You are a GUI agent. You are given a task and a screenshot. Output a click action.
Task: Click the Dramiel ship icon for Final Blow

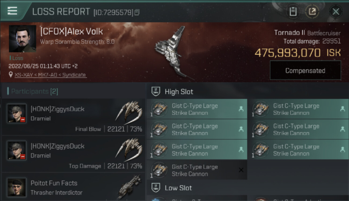(129, 111)
